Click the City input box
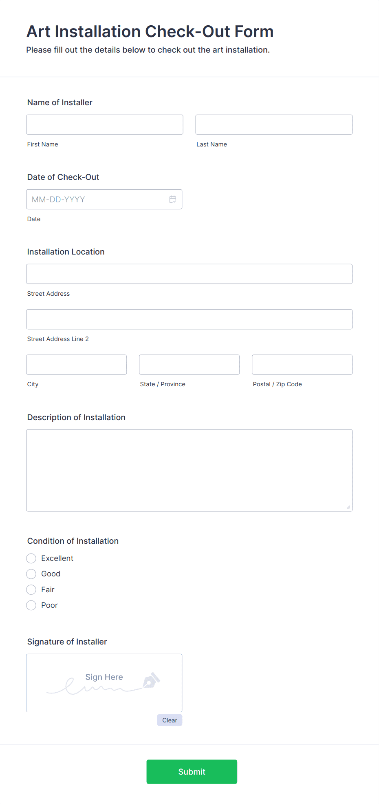 pos(77,365)
